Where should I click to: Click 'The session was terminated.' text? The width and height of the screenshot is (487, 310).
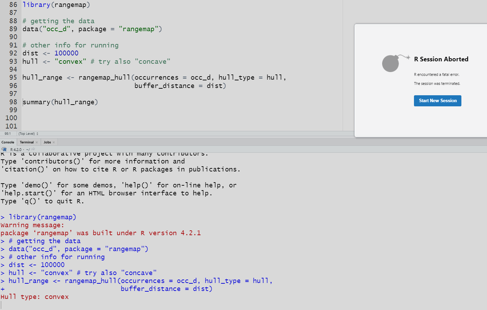pos(437,83)
